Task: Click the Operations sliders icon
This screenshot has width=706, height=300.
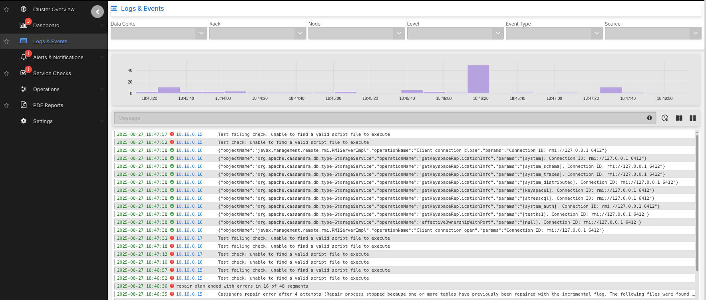Action: 24,89
